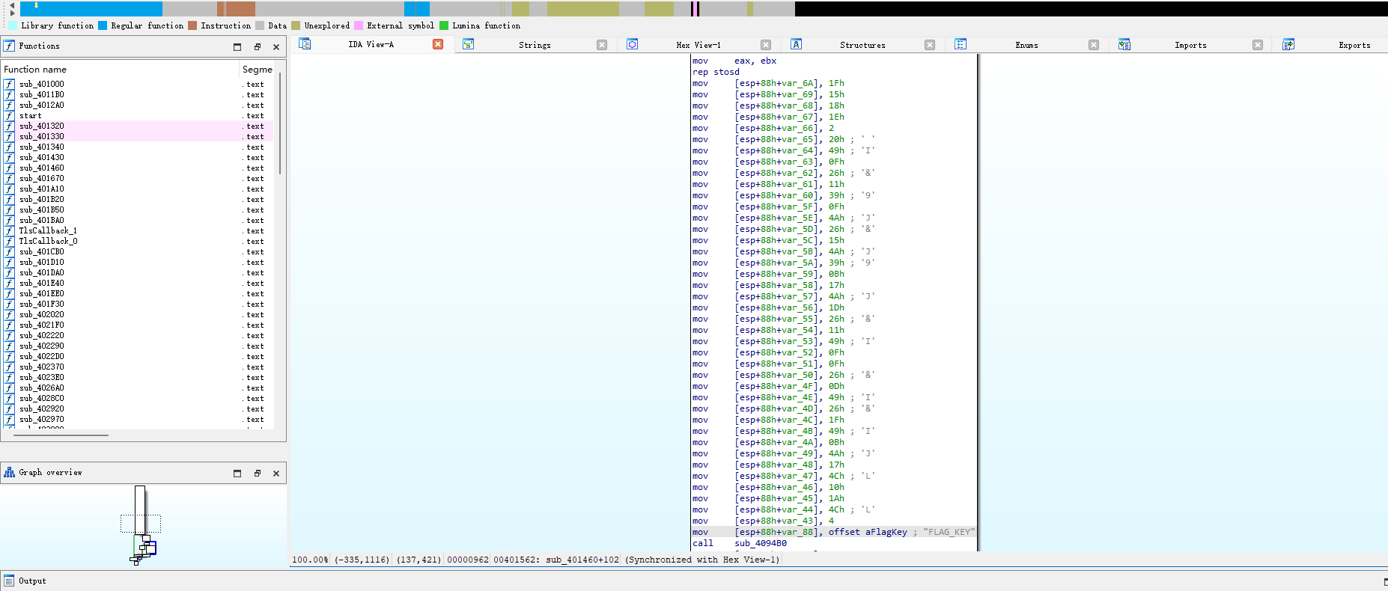Screen dimensions: 1388x591
Task: Sort by Function name column header
Action: tap(120, 69)
